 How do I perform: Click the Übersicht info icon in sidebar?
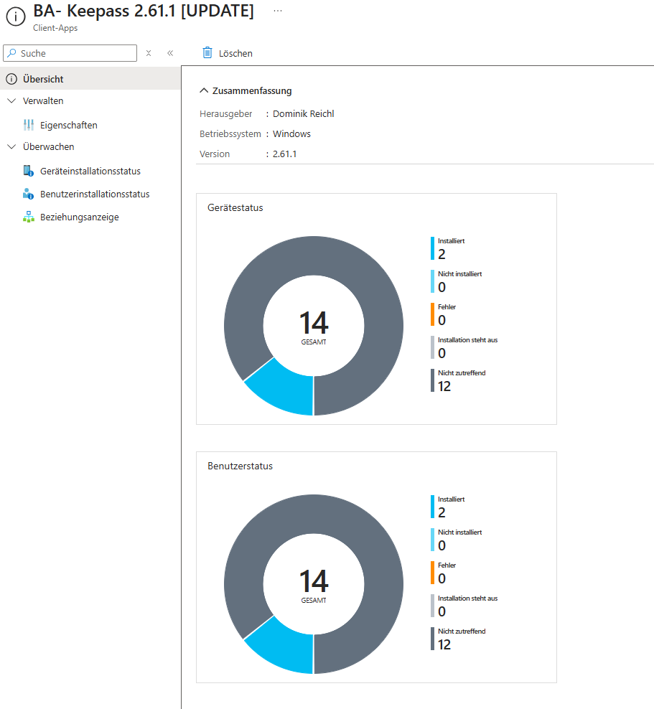[11, 79]
